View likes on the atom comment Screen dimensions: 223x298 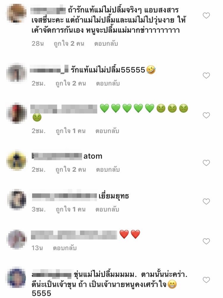[x=71, y=170]
